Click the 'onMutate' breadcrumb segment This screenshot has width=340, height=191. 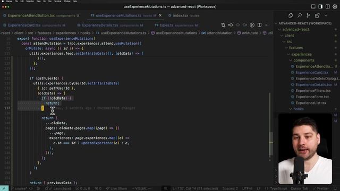point(248,33)
